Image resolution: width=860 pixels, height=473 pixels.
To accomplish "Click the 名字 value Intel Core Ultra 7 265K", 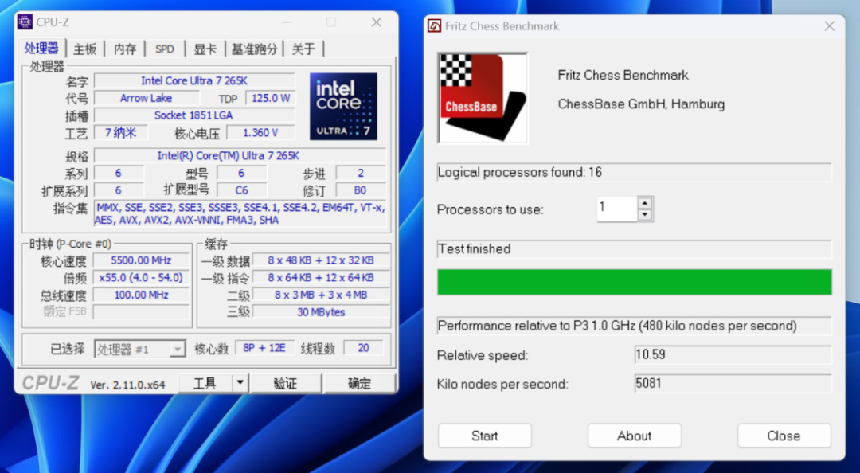I will (195, 80).
